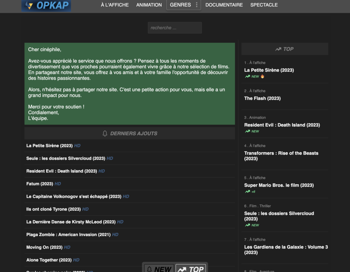Open Ils ont cloné Tyrone (2023)

click(54, 209)
